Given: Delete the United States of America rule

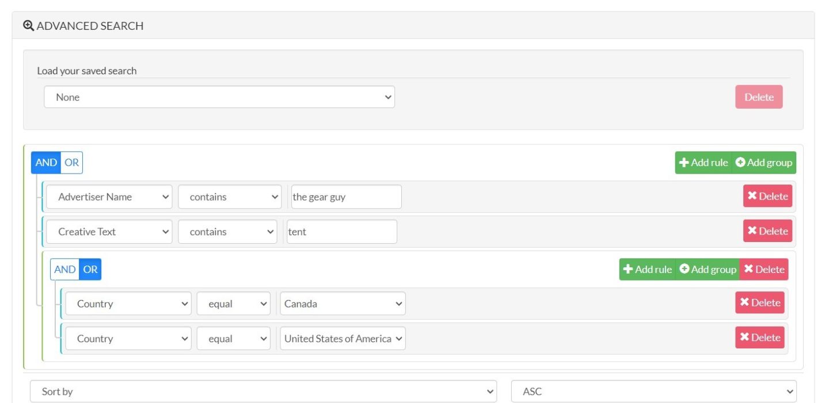Looking at the screenshot, I should coord(759,337).
